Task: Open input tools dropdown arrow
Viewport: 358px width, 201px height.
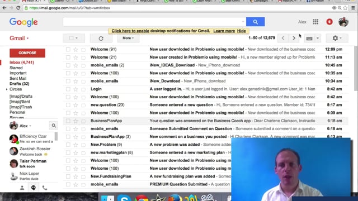Action: pyautogui.click(x=318, y=39)
